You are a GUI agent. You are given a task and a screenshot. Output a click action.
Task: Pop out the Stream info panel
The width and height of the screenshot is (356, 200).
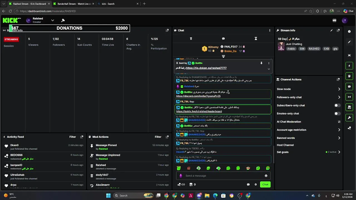(x=338, y=30)
